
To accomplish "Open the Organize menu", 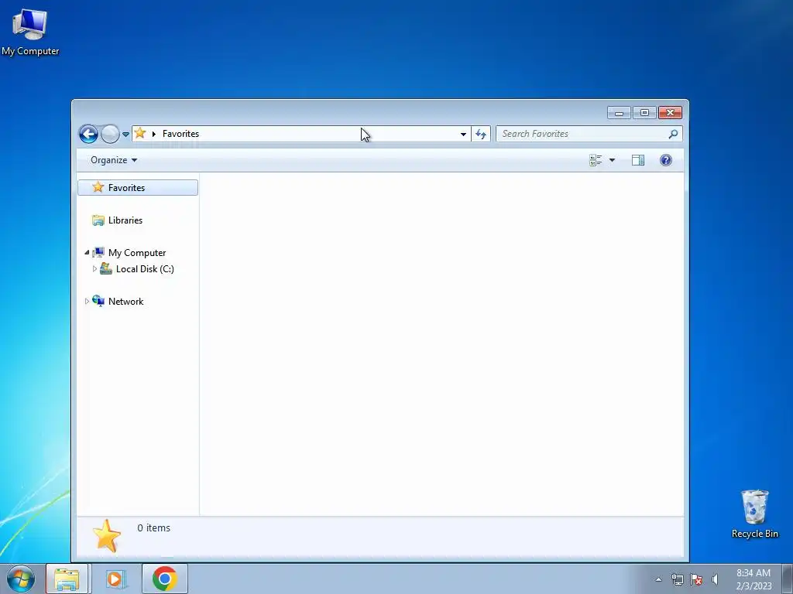I will pos(113,160).
